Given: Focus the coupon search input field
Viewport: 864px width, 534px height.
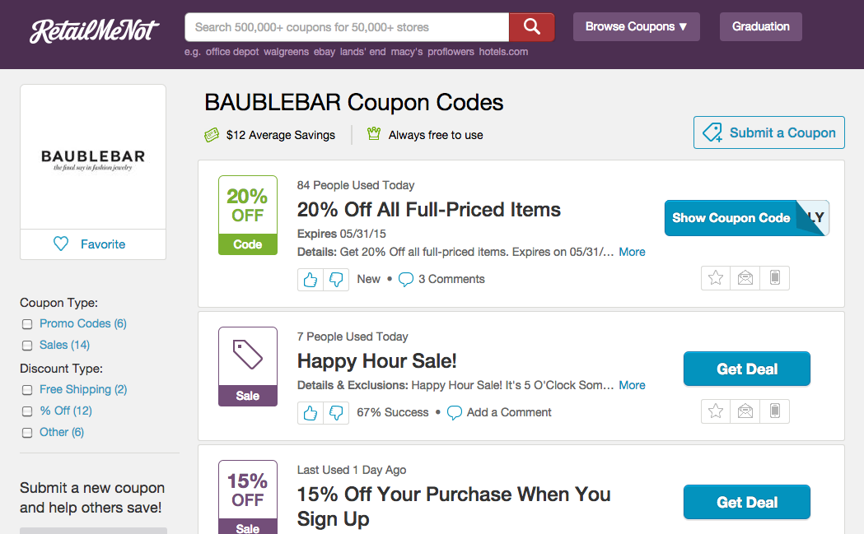Looking at the screenshot, I should tap(347, 27).
